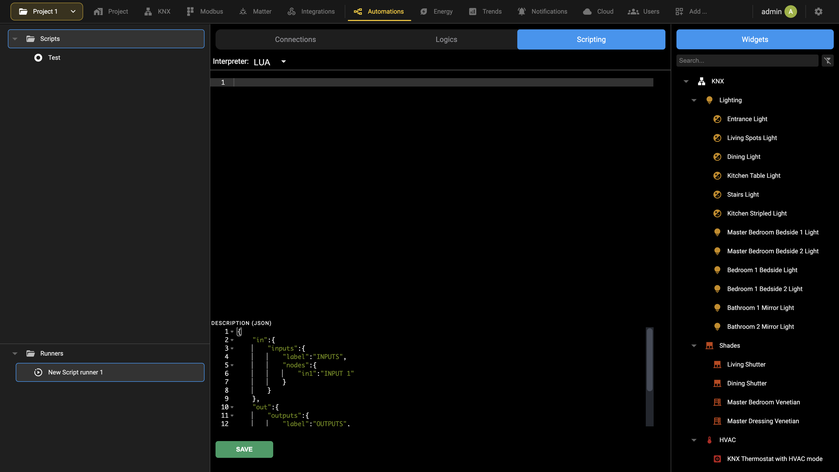The height and width of the screenshot is (472, 839).
Task: Click the Entrance Light dimmer icon
Action: click(x=717, y=119)
